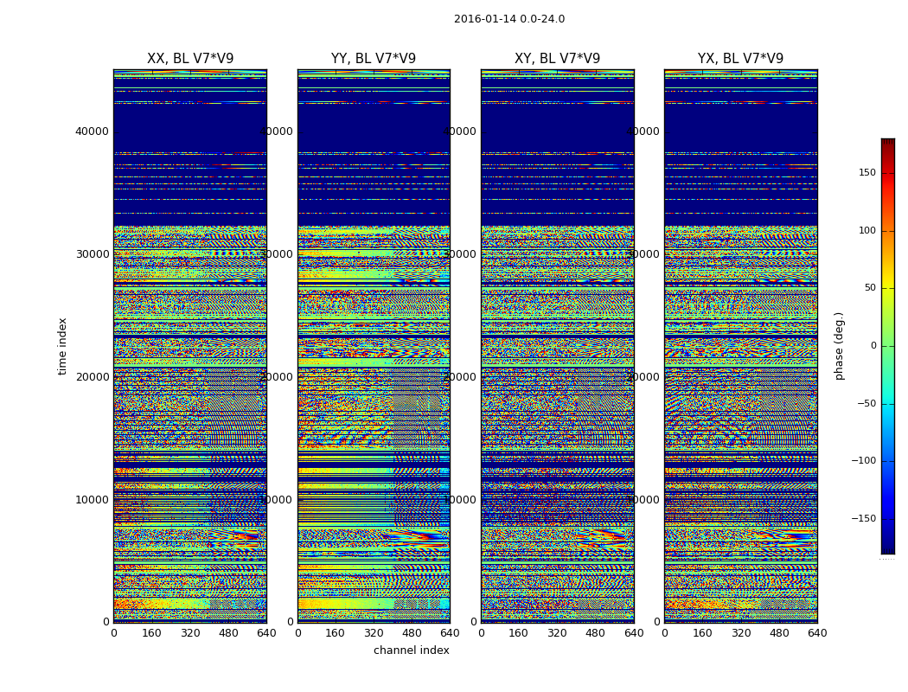Click the 480 x-tick under YY plot
The width and height of the screenshot is (908, 692).
[x=412, y=633]
